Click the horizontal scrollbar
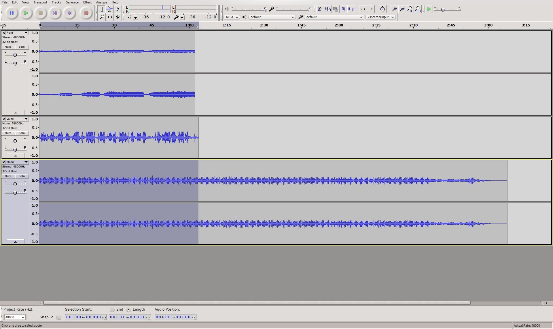The width and height of the screenshot is (553, 329). pos(257,303)
